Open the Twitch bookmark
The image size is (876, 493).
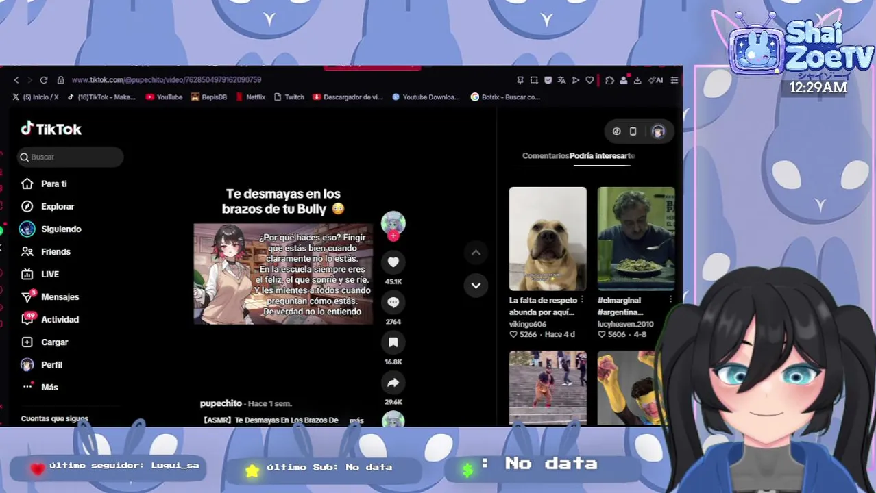(x=289, y=97)
